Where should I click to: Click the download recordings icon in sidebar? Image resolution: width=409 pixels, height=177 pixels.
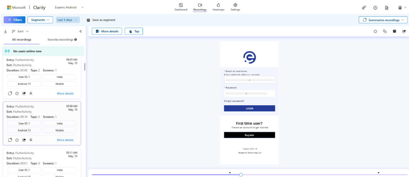tap(5, 31)
